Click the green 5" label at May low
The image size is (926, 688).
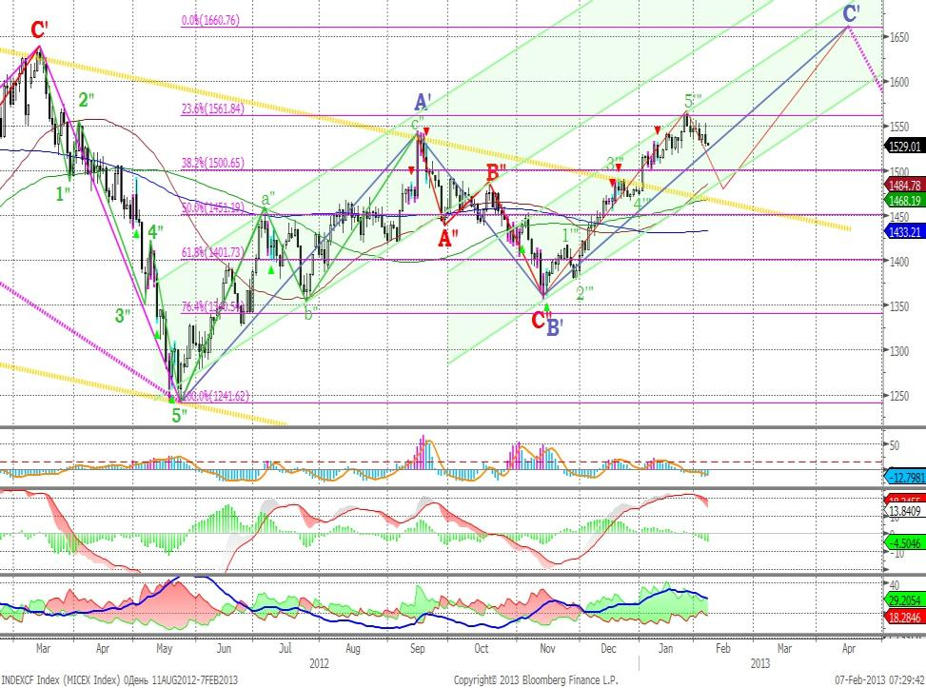coord(179,415)
